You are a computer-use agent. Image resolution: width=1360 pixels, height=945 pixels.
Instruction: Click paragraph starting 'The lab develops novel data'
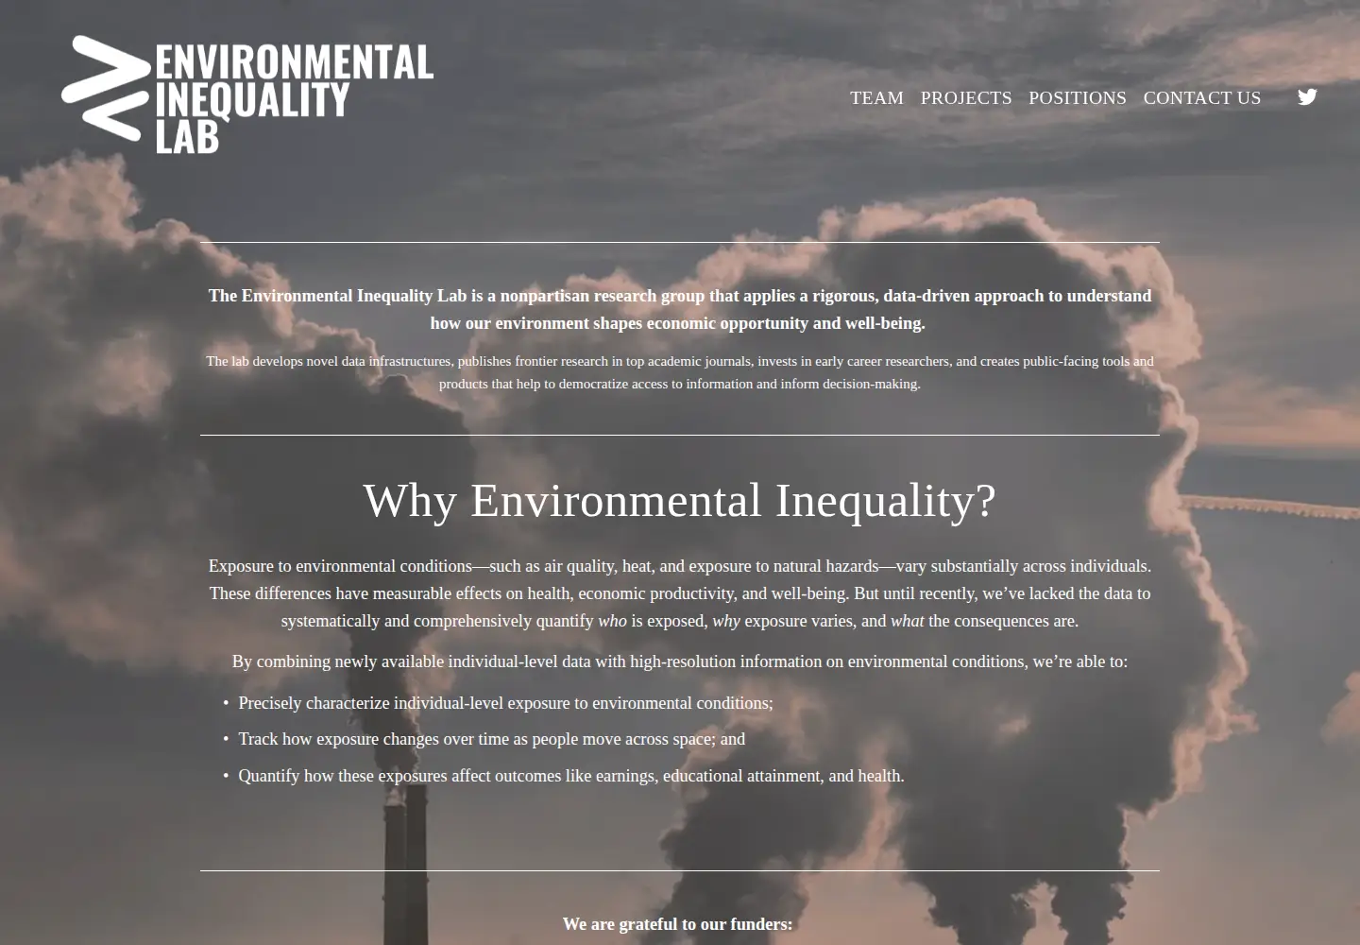tap(680, 372)
